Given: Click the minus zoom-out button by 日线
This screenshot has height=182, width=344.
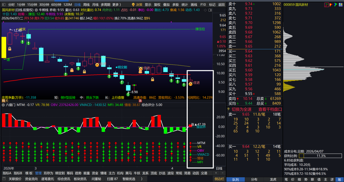Looking at the screenshot, I should point(222,173).
